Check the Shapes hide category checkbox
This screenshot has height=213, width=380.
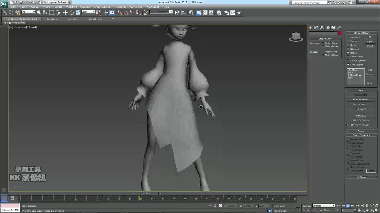click(348, 41)
